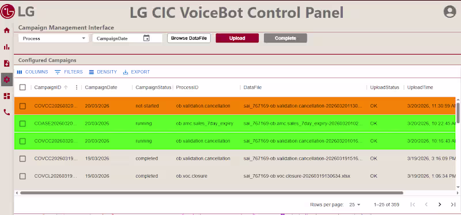The height and width of the screenshot is (215, 461).
Task: Click the UploadStatus column header
Action: click(x=384, y=87)
